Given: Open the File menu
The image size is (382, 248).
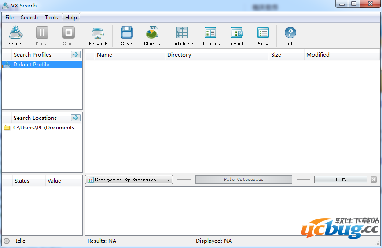Looking at the screenshot, I should click(x=10, y=18).
